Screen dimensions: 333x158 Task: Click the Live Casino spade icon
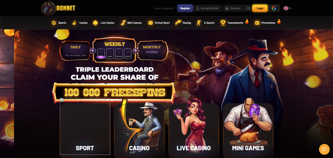(x=95, y=23)
